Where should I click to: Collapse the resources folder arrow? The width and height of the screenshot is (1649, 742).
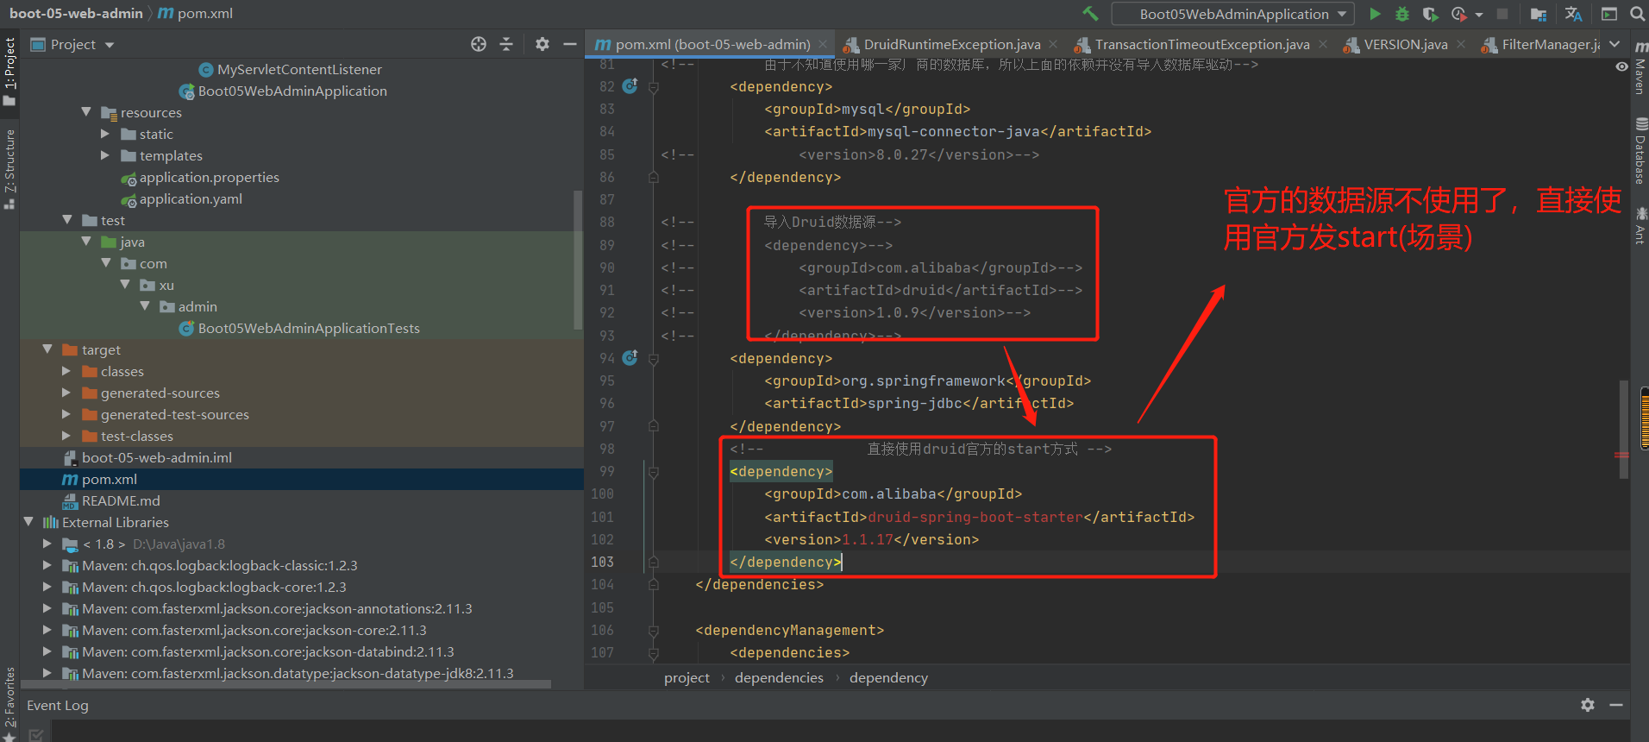click(86, 112)
